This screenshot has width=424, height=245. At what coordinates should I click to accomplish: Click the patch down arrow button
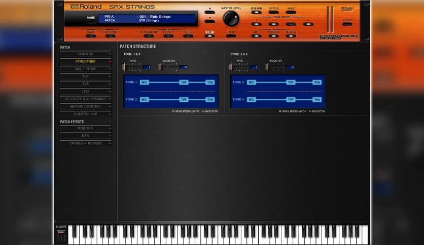(209, 21)
